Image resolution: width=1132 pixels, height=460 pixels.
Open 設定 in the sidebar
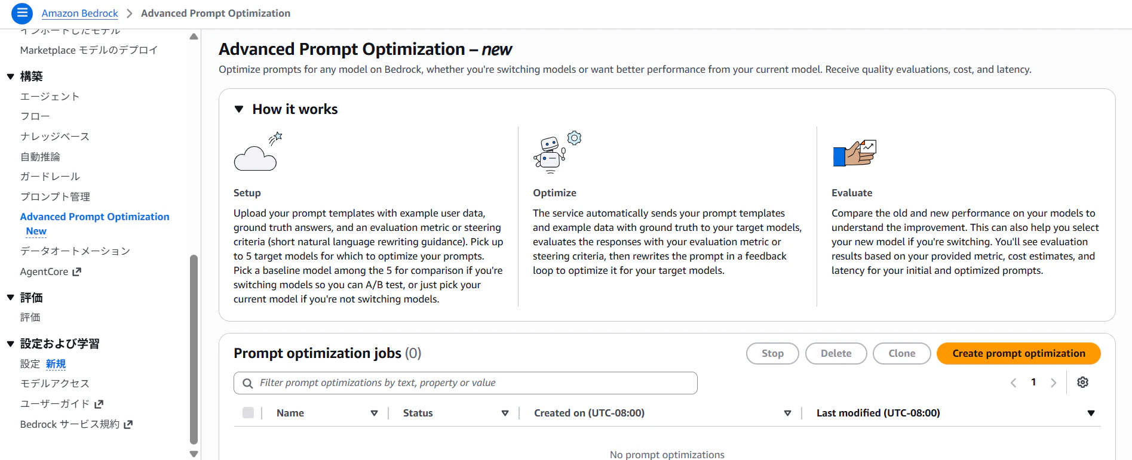pyautogui.click(x=30, y=364)
